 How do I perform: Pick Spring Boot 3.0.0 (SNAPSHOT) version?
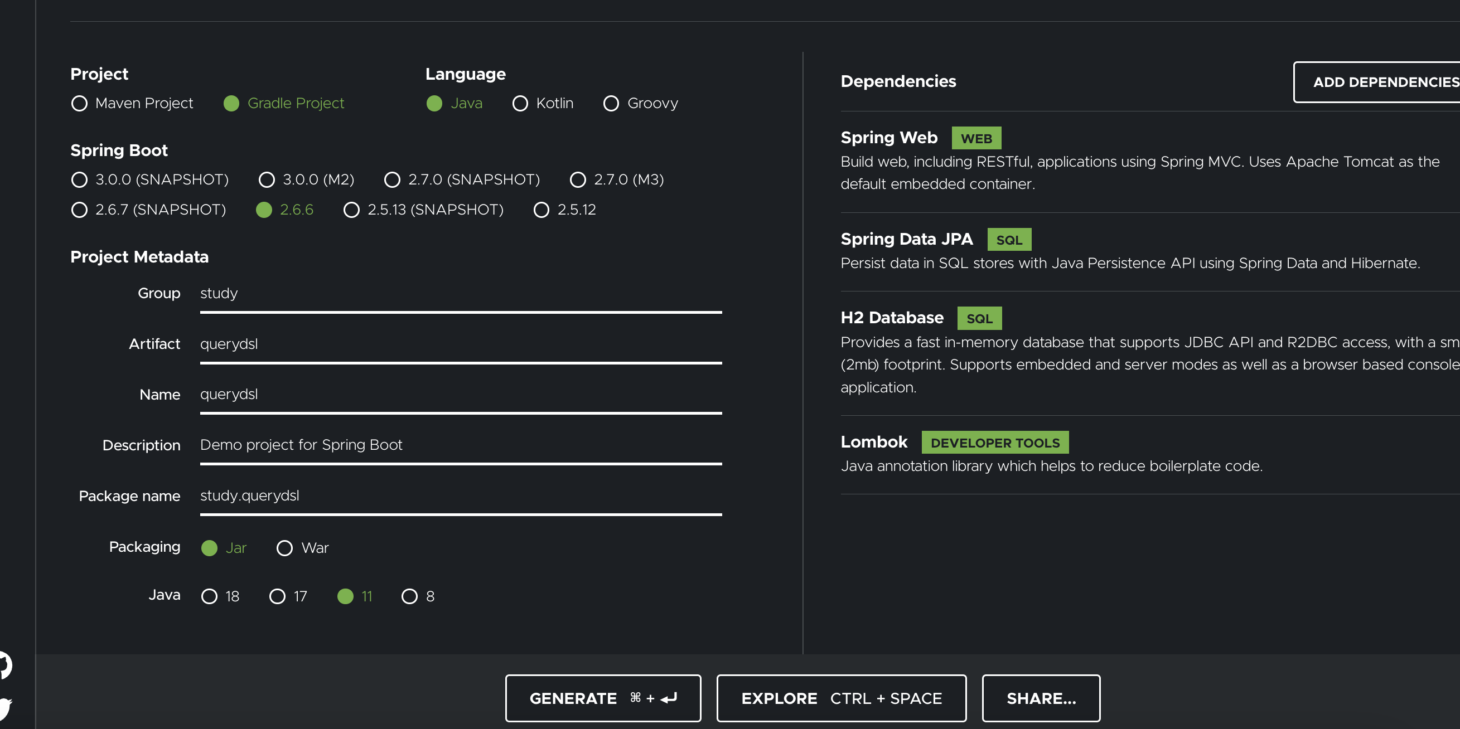point(79,179)
